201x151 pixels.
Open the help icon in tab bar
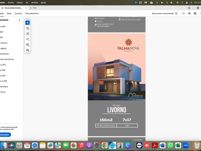[x=189, y=8]
